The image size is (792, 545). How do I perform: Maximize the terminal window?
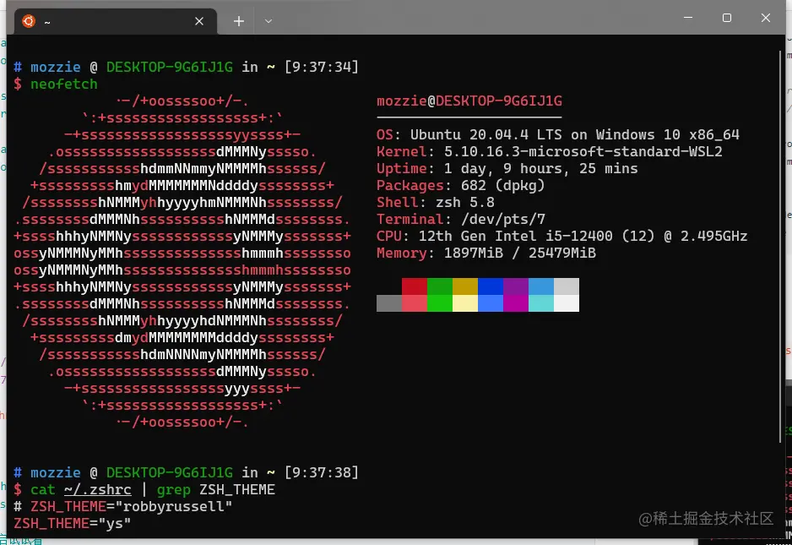(x=727, y=18)
